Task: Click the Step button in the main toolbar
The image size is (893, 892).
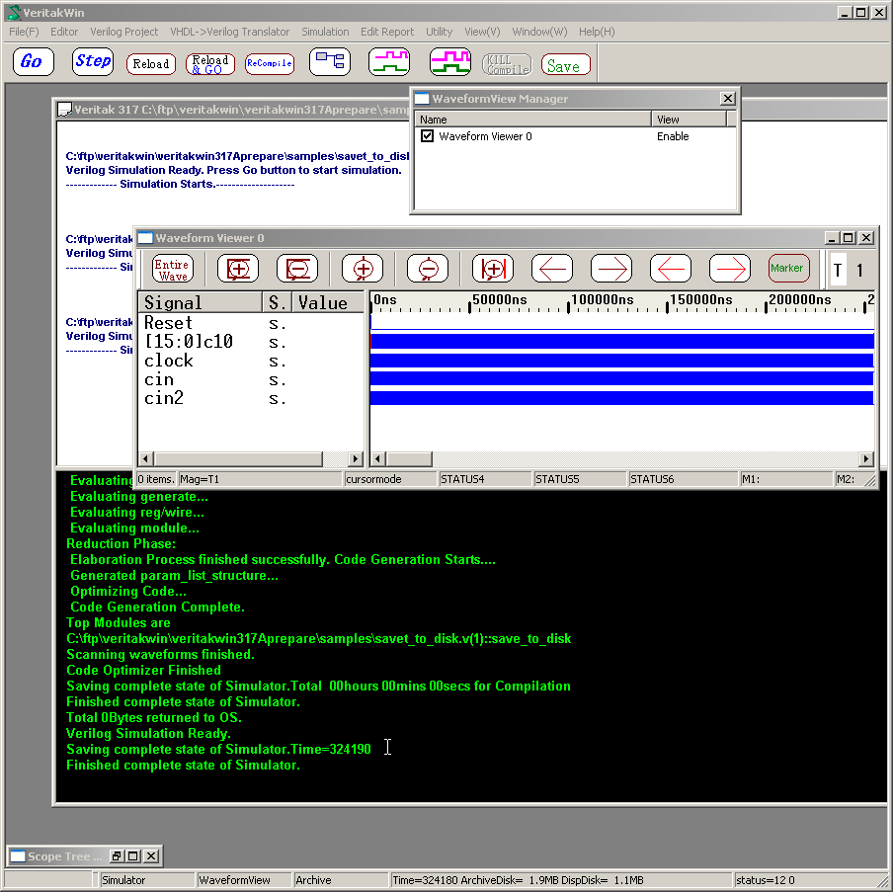Action: click(x=93, y=62)
